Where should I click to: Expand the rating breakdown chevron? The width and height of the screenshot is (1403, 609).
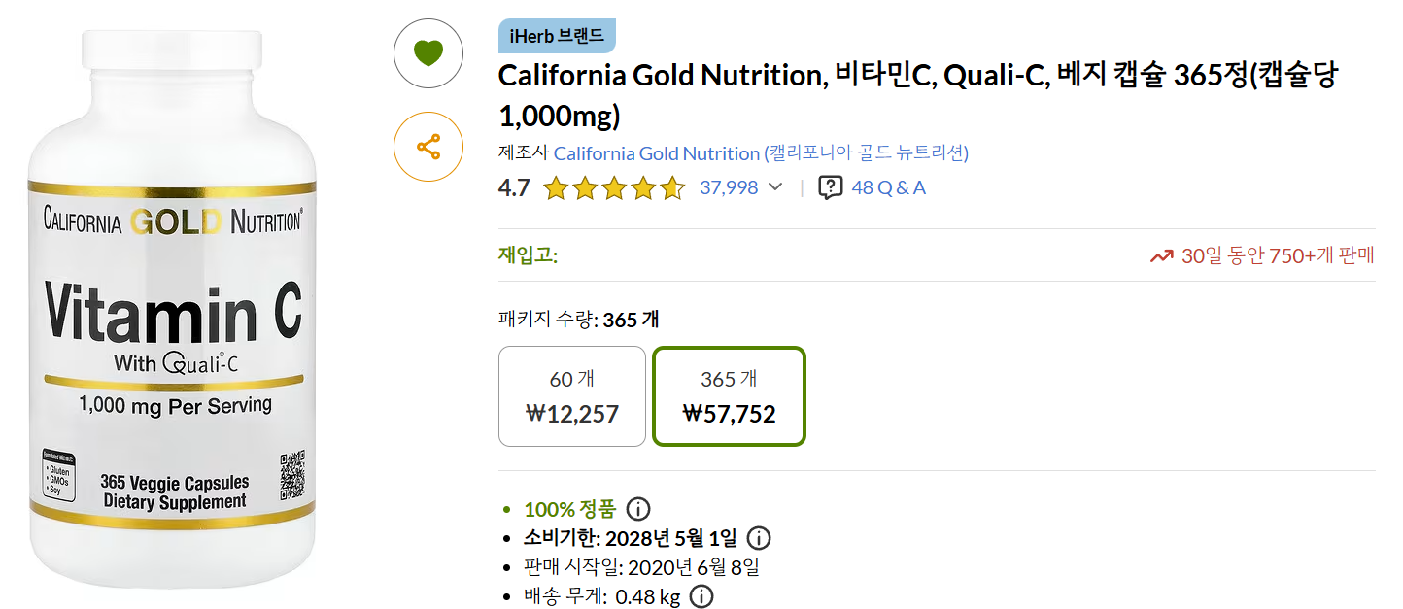[774, 187]
